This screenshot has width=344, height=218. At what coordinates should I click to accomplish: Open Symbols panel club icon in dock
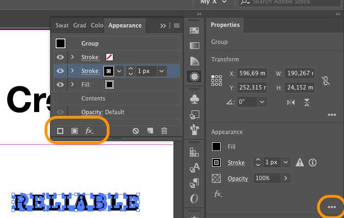pos(194,99)
